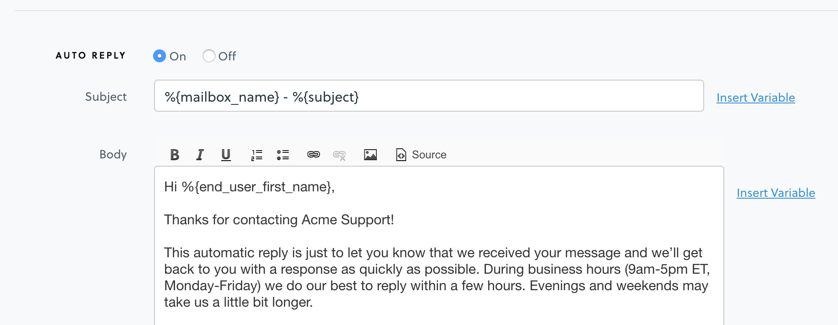Click the Subject field label

pyautogui.click(x=106, y=97)
